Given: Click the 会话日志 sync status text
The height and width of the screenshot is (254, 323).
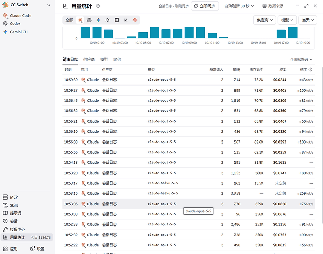Looking at the screenshot, I should (173, 6).
